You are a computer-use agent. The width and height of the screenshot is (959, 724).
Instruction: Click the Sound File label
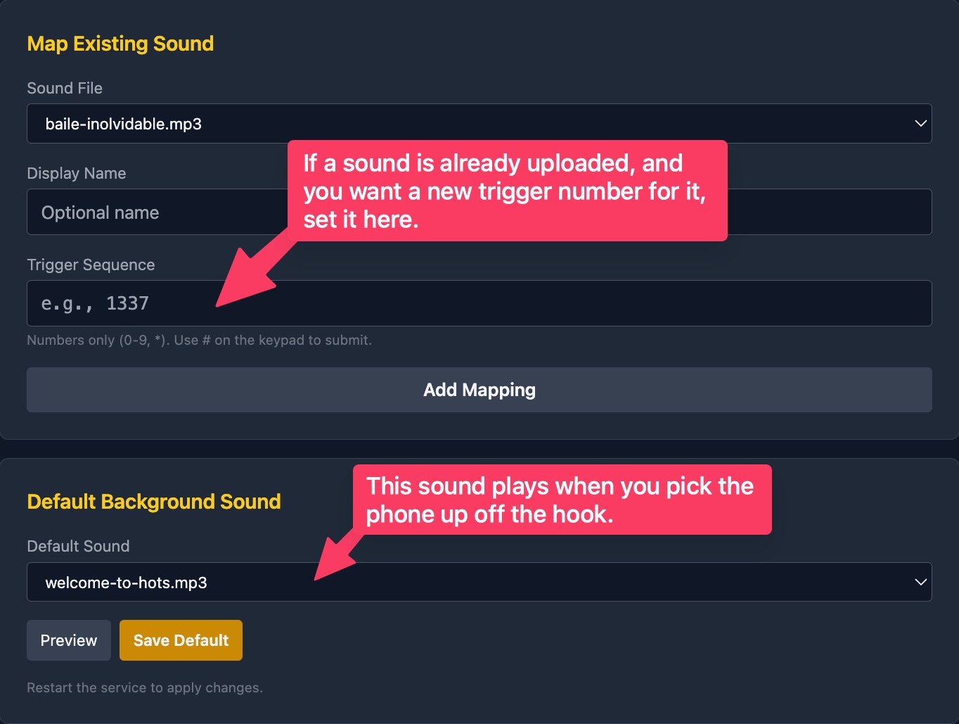click(x=65, y=88)
